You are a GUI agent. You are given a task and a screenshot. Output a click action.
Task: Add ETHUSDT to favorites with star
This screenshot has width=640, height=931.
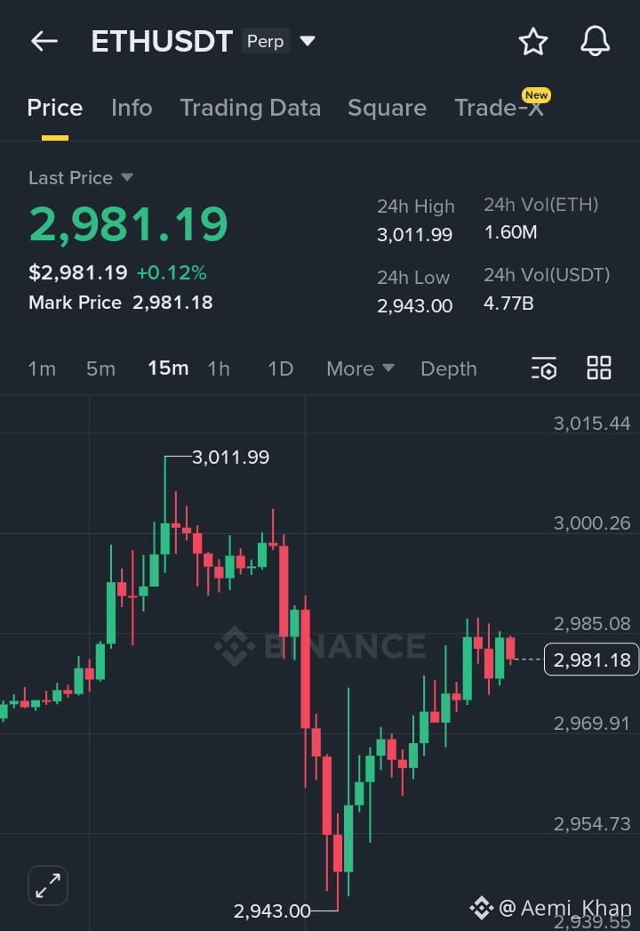(532, 42)
